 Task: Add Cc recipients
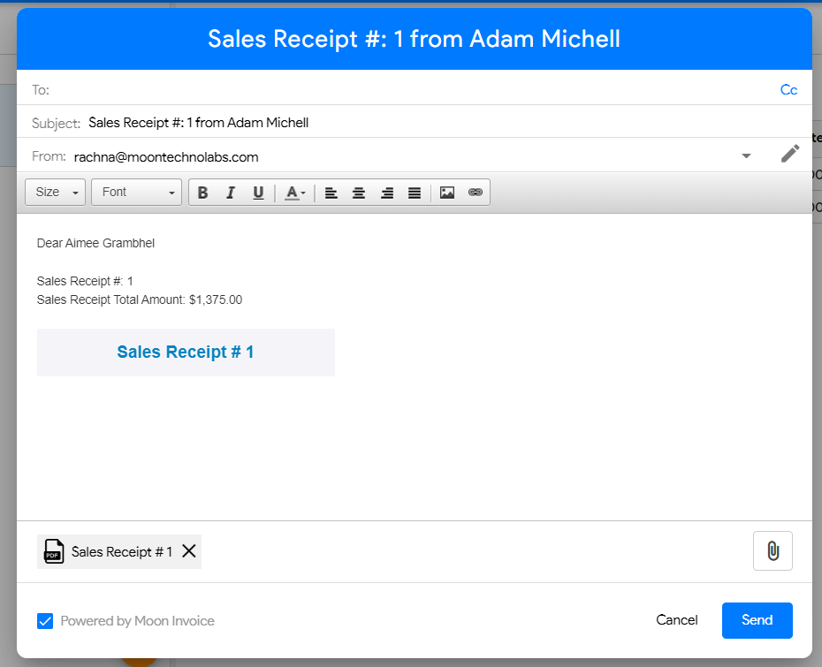click(x=788, y=90)
